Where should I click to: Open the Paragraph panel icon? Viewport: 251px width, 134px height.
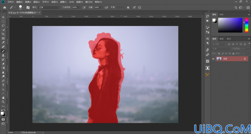point(208,43)
